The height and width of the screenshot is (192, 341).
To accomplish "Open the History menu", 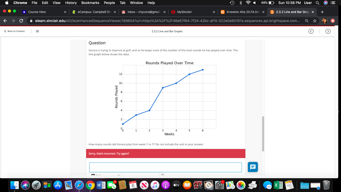I will coord(71,3).
